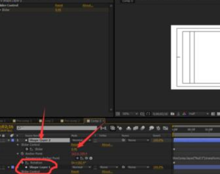Collapse the Anchor Point expression twirl
This screenshot has width=220, height=174.
[17, 154]
